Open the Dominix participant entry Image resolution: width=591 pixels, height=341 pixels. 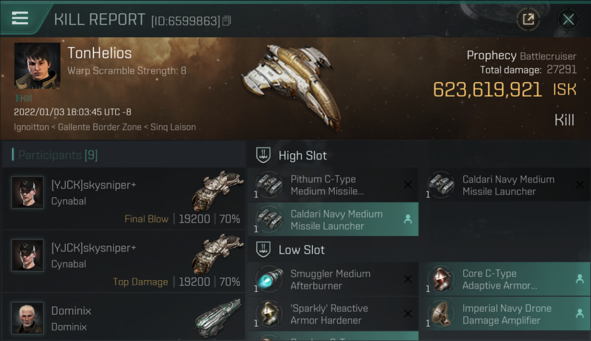pyautogui.click(x=124, y=318)
